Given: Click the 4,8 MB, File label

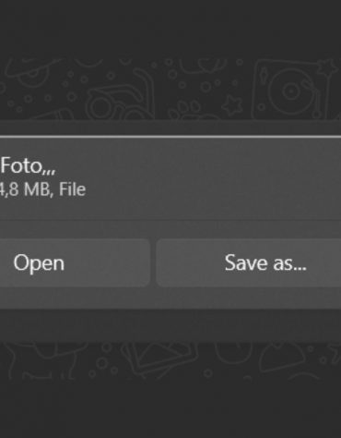Looking at the screenshot, I should click(x=42, y=189).
